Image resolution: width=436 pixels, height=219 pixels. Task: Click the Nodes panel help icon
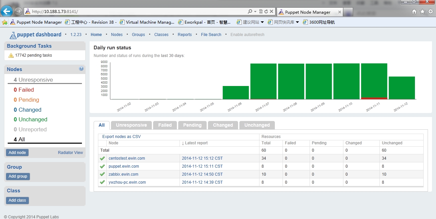[81, 69]
